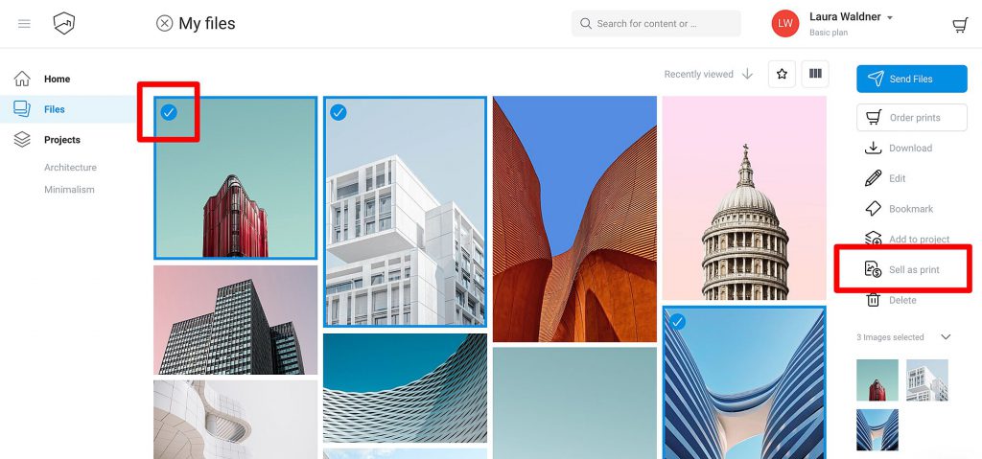Switch grid layout with columns icon
This screenshot has width=982, height=459.
[x=815, y=74]
